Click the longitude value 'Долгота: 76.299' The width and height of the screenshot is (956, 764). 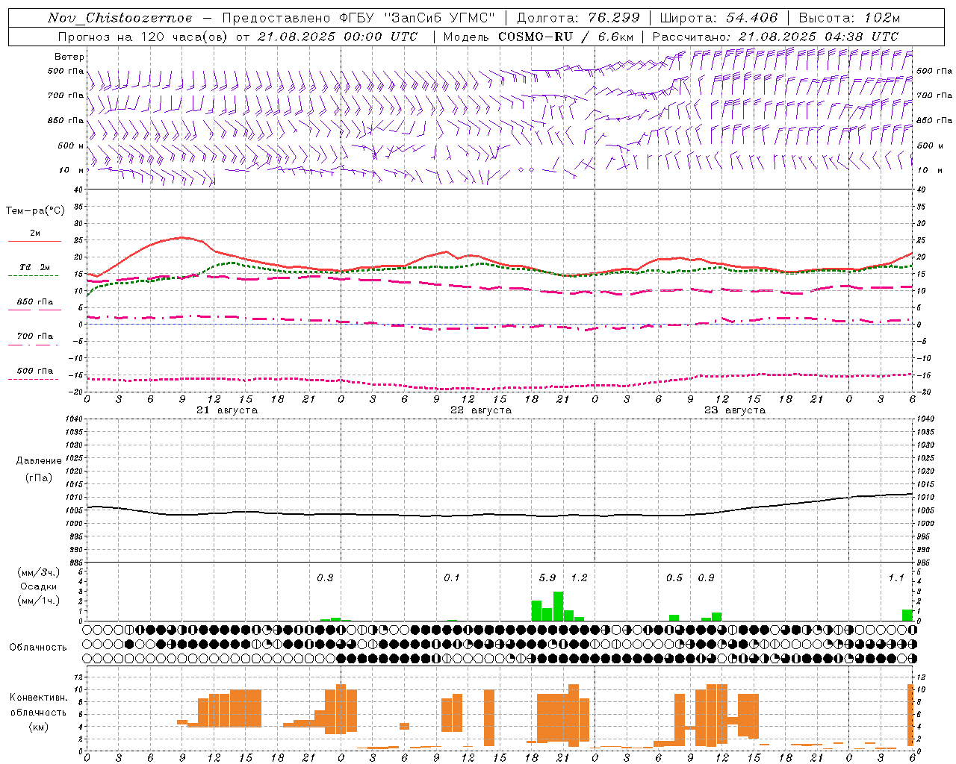578,18
